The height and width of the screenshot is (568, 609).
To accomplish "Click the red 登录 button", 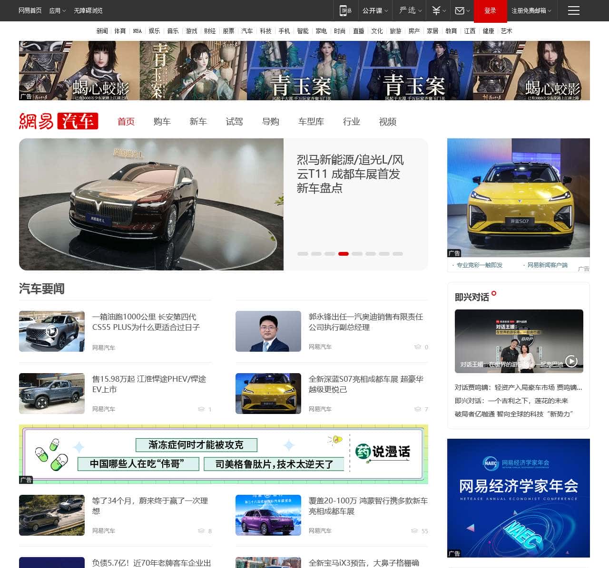I will click(x=490, y=10).
